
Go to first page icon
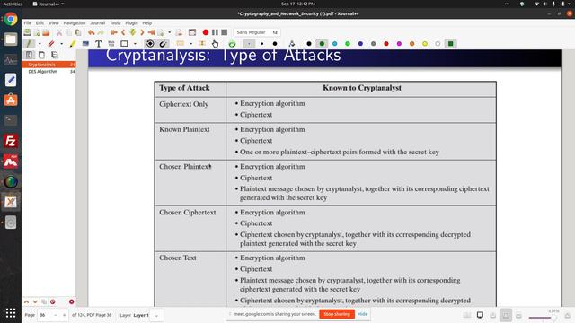tap(114, 32)
